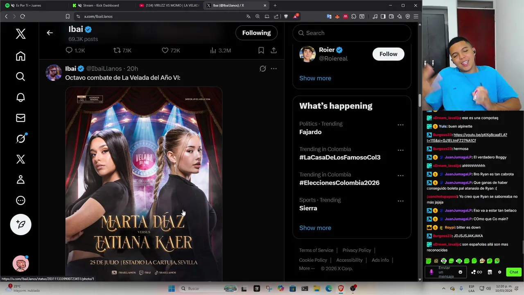Click the X logo at sidebar top
Viewport: 524px width, 295px height.
pos(20,34)
